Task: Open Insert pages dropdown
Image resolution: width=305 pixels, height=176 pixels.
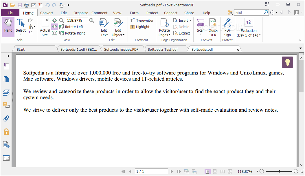Action: click(x=182, y=20)
